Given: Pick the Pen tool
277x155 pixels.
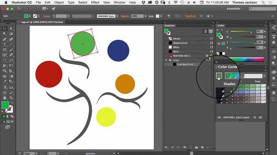Looking at the screenshot, I should (4, 39).
